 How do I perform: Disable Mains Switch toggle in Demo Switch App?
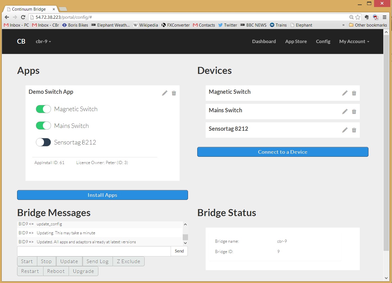[43, 126]
